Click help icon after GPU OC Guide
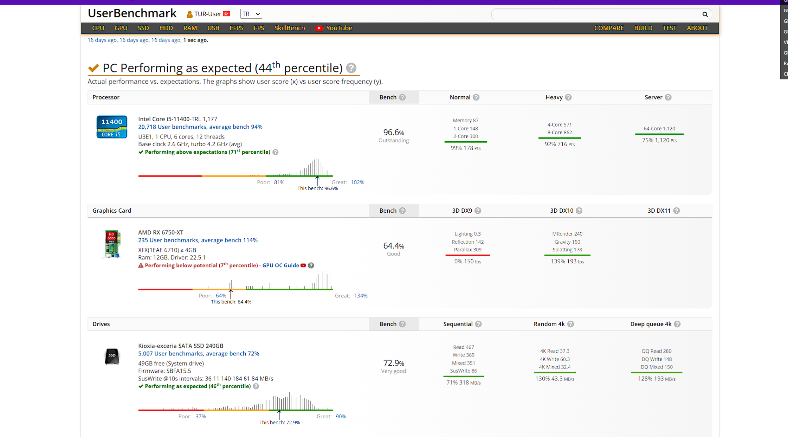788x437 pixels. coord(311,265)
